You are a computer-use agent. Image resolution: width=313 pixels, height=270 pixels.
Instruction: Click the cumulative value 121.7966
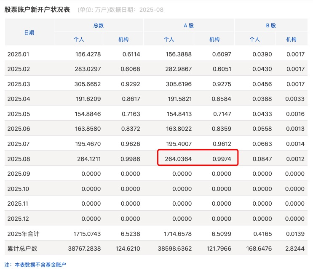click(x=219, y=249)
